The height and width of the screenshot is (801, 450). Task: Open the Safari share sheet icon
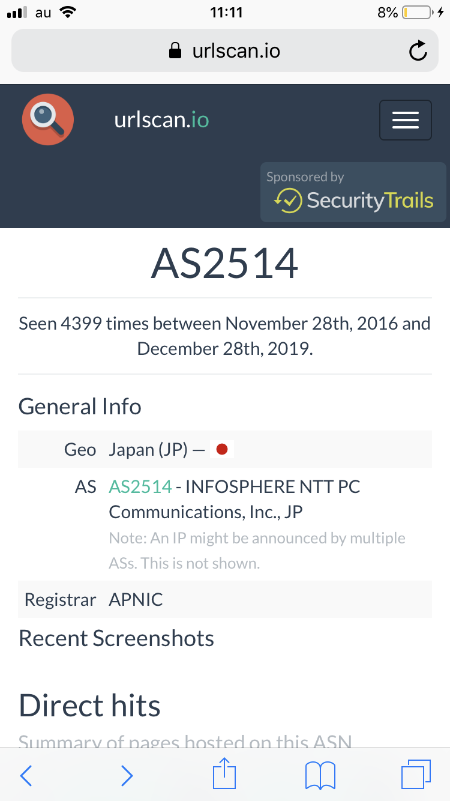(x=225, y=773)
